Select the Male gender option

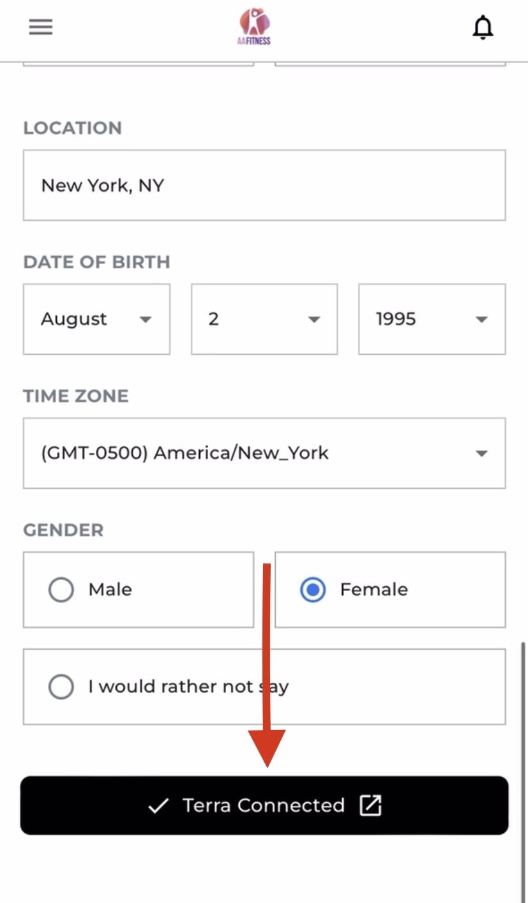coord(61,590)
